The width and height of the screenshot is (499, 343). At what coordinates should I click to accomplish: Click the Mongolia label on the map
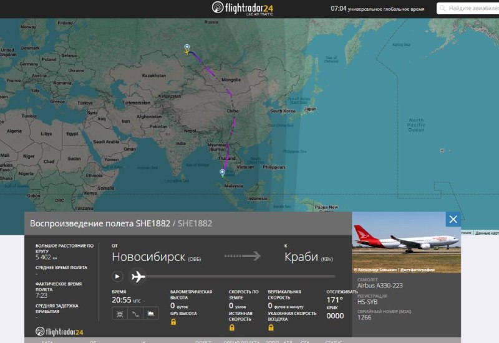click(x=231, y=80)
